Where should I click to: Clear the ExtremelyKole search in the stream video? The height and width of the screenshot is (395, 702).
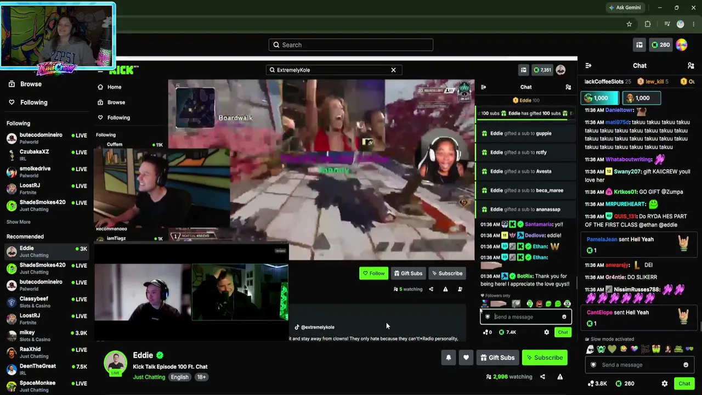[x=393, y=70]
